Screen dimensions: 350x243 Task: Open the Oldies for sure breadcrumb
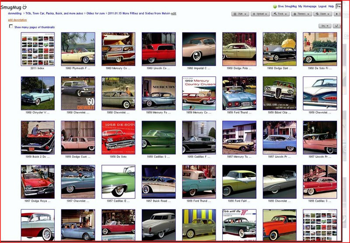(95, 14)
